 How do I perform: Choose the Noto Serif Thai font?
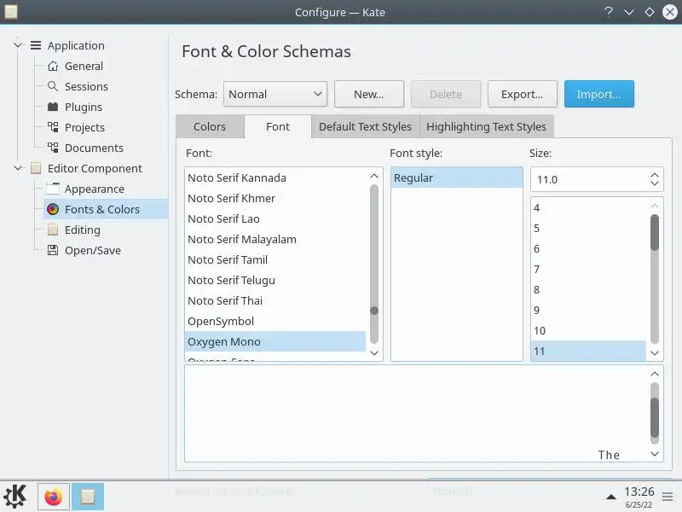point(275,300)
